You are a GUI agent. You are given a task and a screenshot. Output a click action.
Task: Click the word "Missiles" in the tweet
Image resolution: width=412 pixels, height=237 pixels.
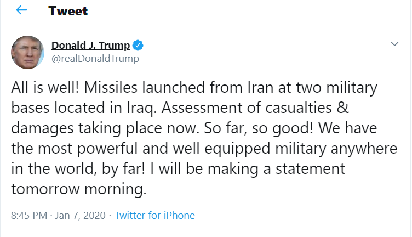coord(108,88)
